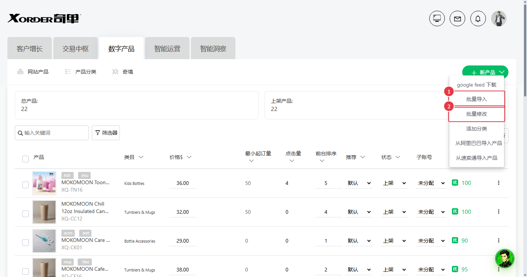Click the 产品分类 list icon

click(x=68, y=72)
